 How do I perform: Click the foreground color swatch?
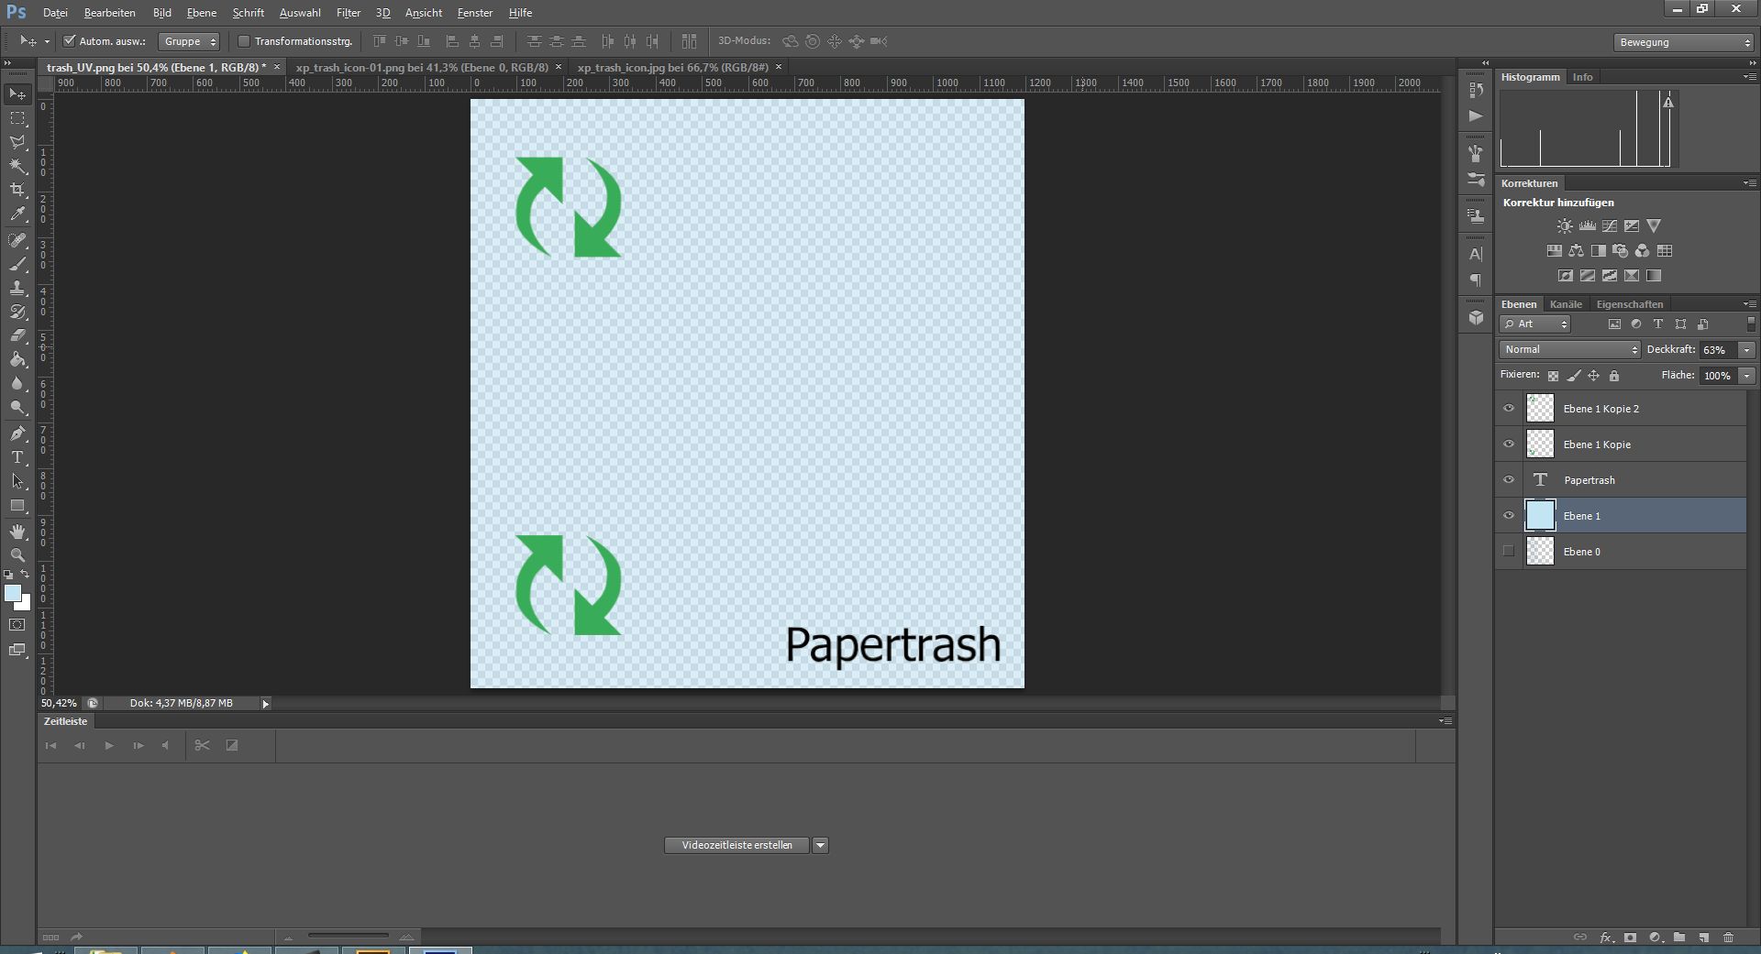tap(13, 594)
